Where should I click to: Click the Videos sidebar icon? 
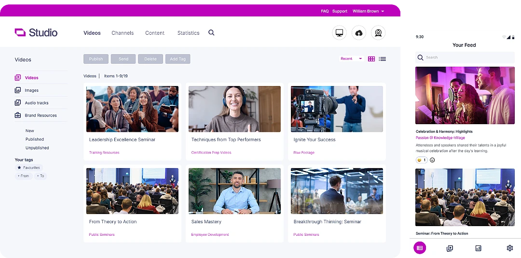pos(18,78)
